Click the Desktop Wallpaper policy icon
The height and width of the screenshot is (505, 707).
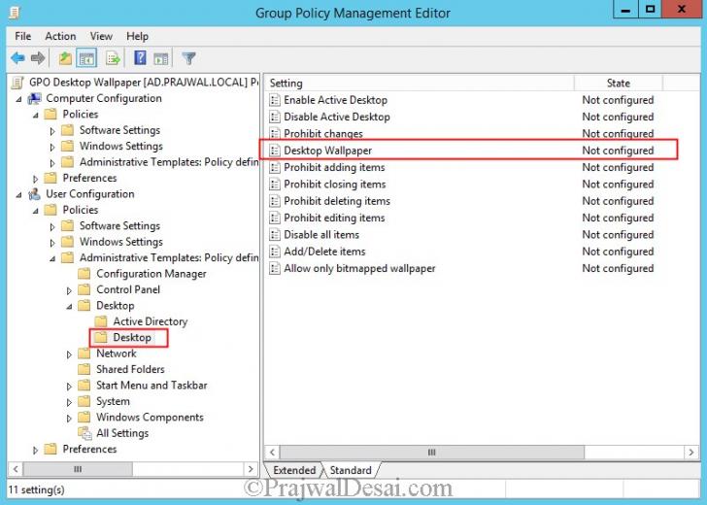(275, 151)
